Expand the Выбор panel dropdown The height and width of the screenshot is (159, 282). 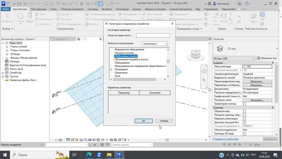coord(7,29)
